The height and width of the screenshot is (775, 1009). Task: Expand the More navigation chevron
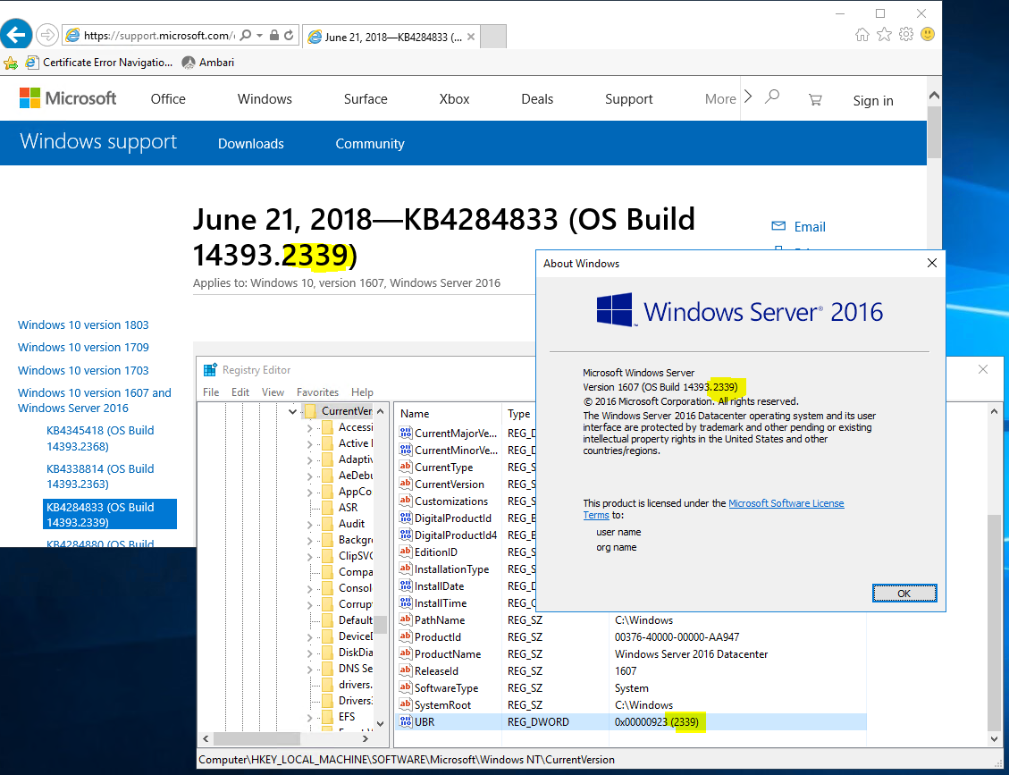click(748, 97)
